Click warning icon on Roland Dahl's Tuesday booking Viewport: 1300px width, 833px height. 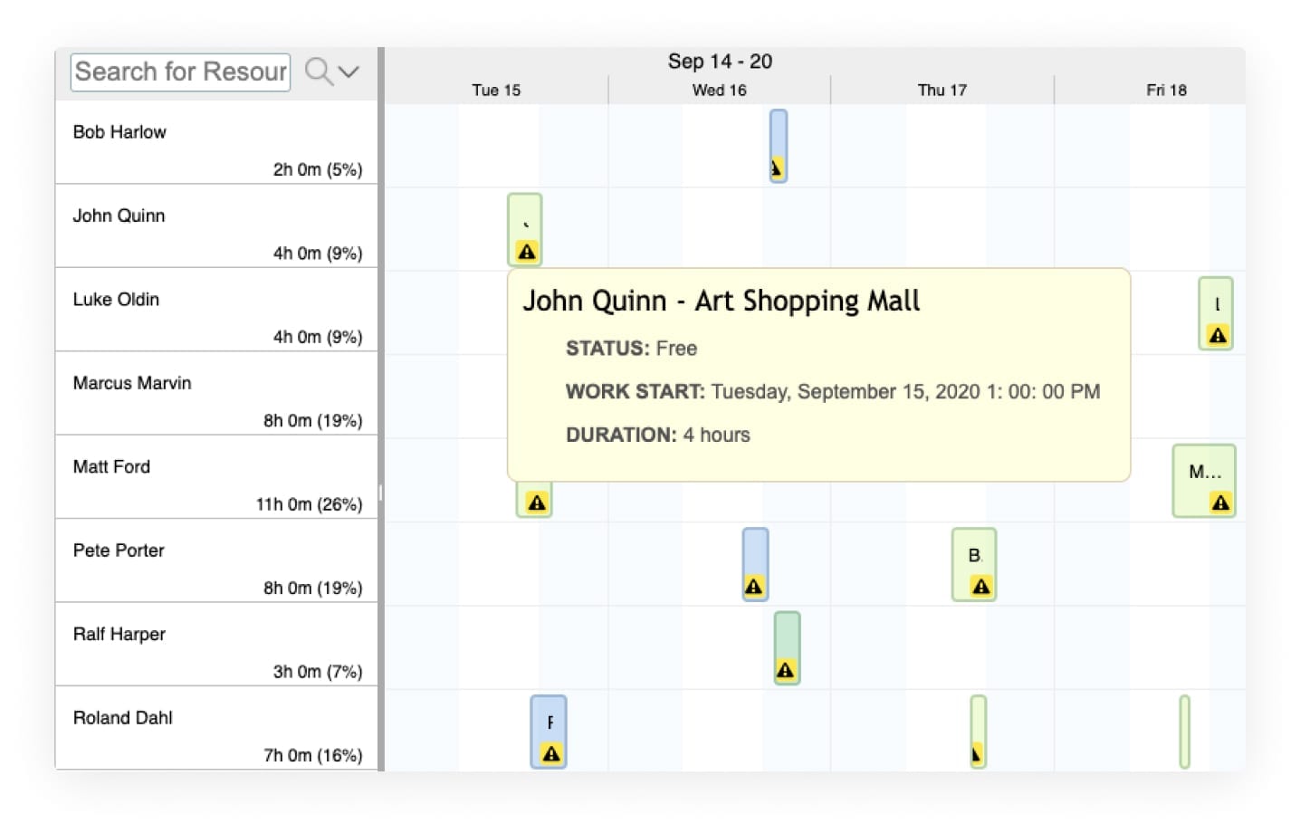click(x=550, y=753)
